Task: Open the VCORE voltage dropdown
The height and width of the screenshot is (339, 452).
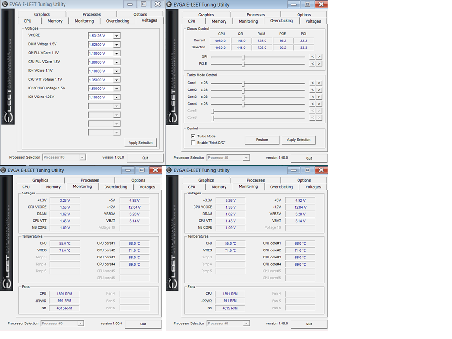Action: [x=116, y=36]
